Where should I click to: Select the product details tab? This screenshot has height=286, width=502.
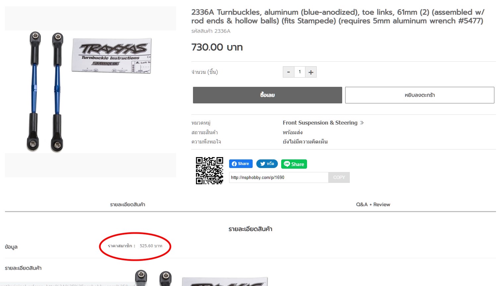(128, 204)
